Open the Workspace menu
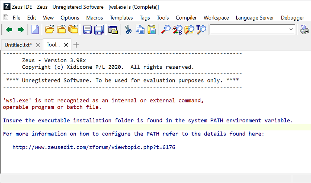This screenshot has width=311, height=183. click(216, 18)
